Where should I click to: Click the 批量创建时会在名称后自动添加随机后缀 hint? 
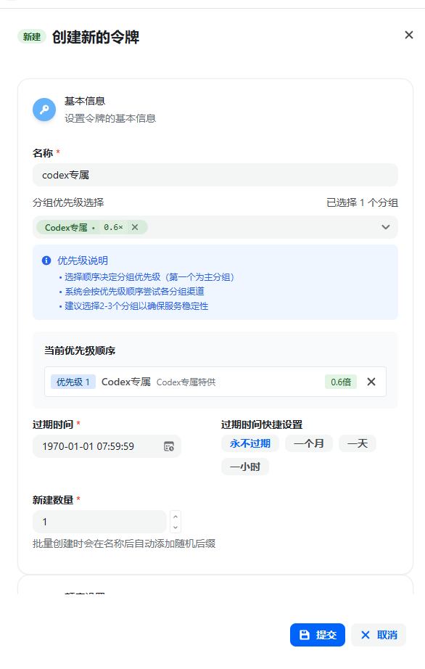click(x=124, y=543)
